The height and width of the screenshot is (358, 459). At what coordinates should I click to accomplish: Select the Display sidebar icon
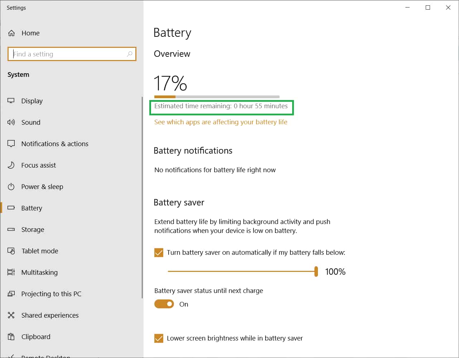11,101
